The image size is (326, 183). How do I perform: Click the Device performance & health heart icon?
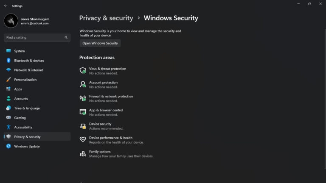click(83, 140)
